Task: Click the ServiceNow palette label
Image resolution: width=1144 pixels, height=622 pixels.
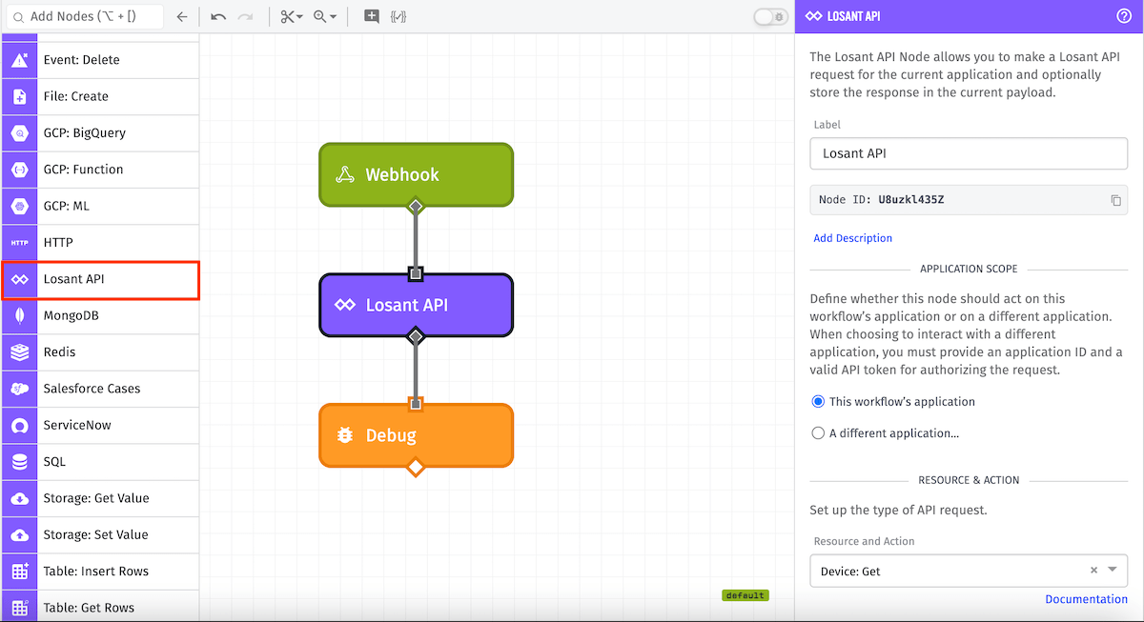Action: click(77, 425)
